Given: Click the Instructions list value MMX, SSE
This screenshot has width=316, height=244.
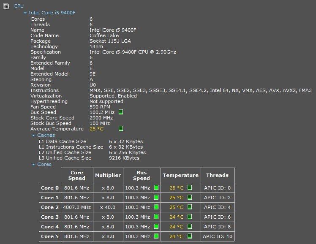Looking at the screenshot, I should coord(201,90).
